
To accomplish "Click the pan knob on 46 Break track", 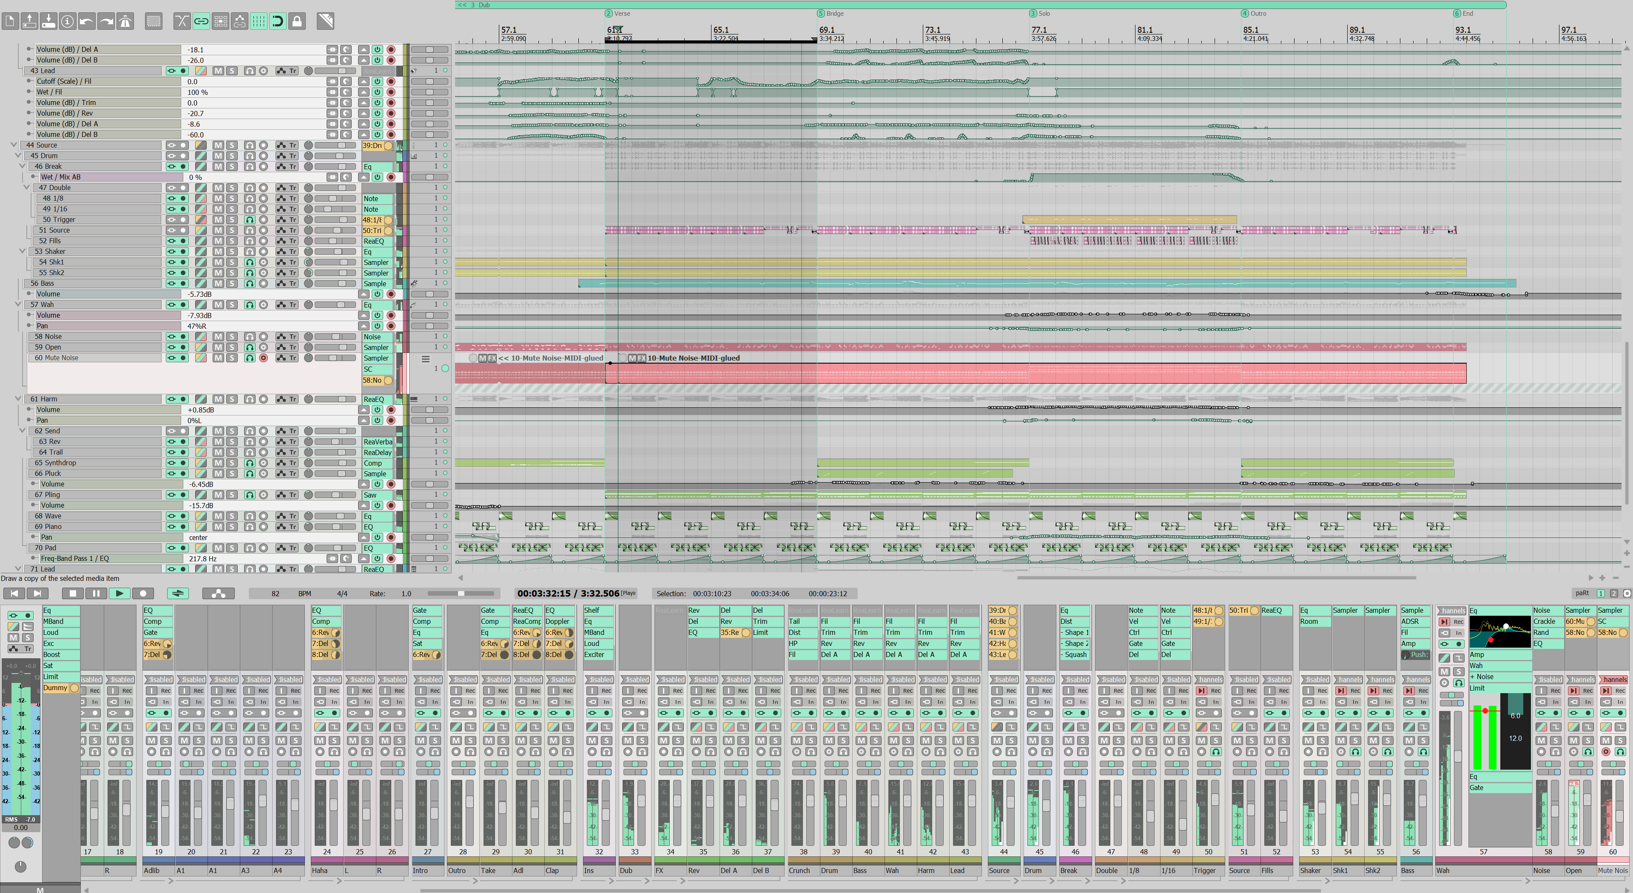I will 308,167.
